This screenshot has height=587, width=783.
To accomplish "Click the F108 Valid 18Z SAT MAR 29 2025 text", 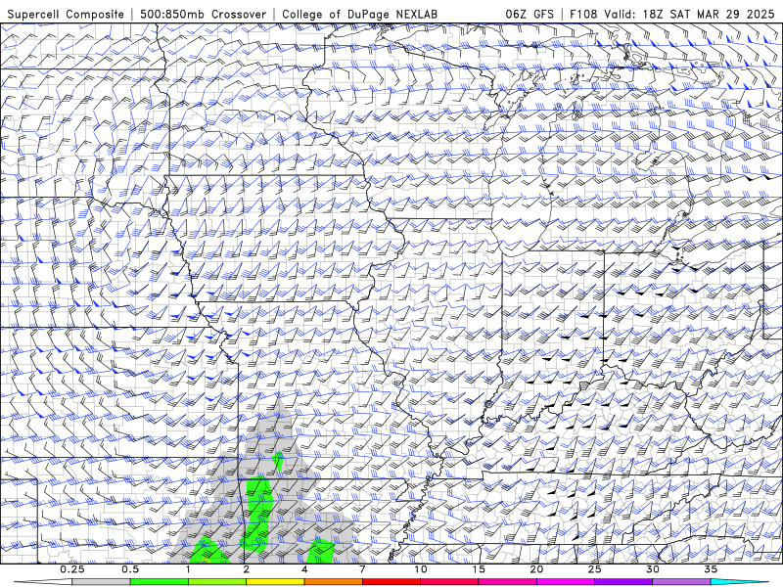I will click(x=673, y=15).
